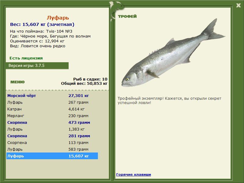The height and width of the screenshot is (183, 244).
Task: Select the Луфарь 583 грамм entry
Action: (52, 149)
